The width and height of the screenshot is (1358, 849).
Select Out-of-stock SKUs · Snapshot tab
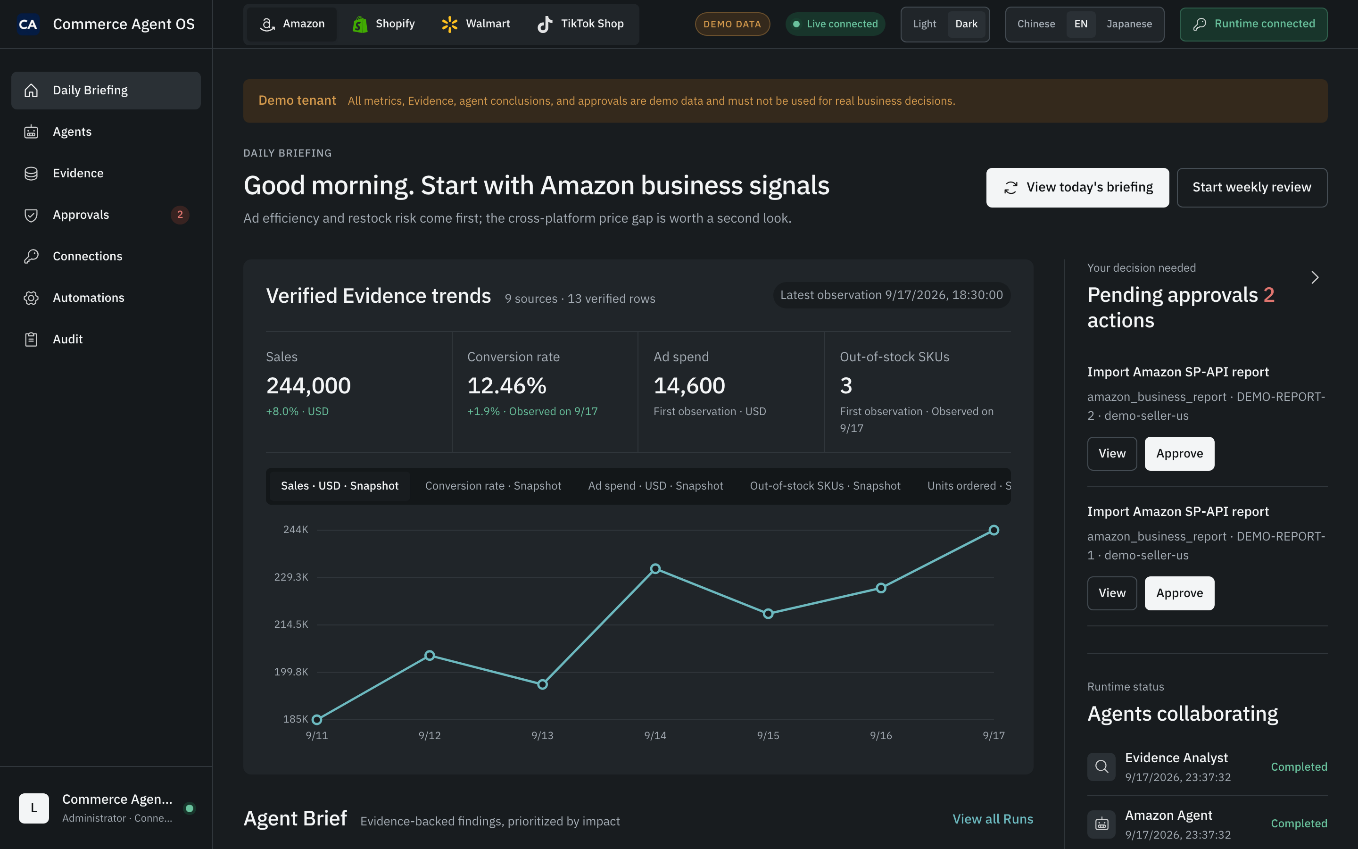point(825,486)
